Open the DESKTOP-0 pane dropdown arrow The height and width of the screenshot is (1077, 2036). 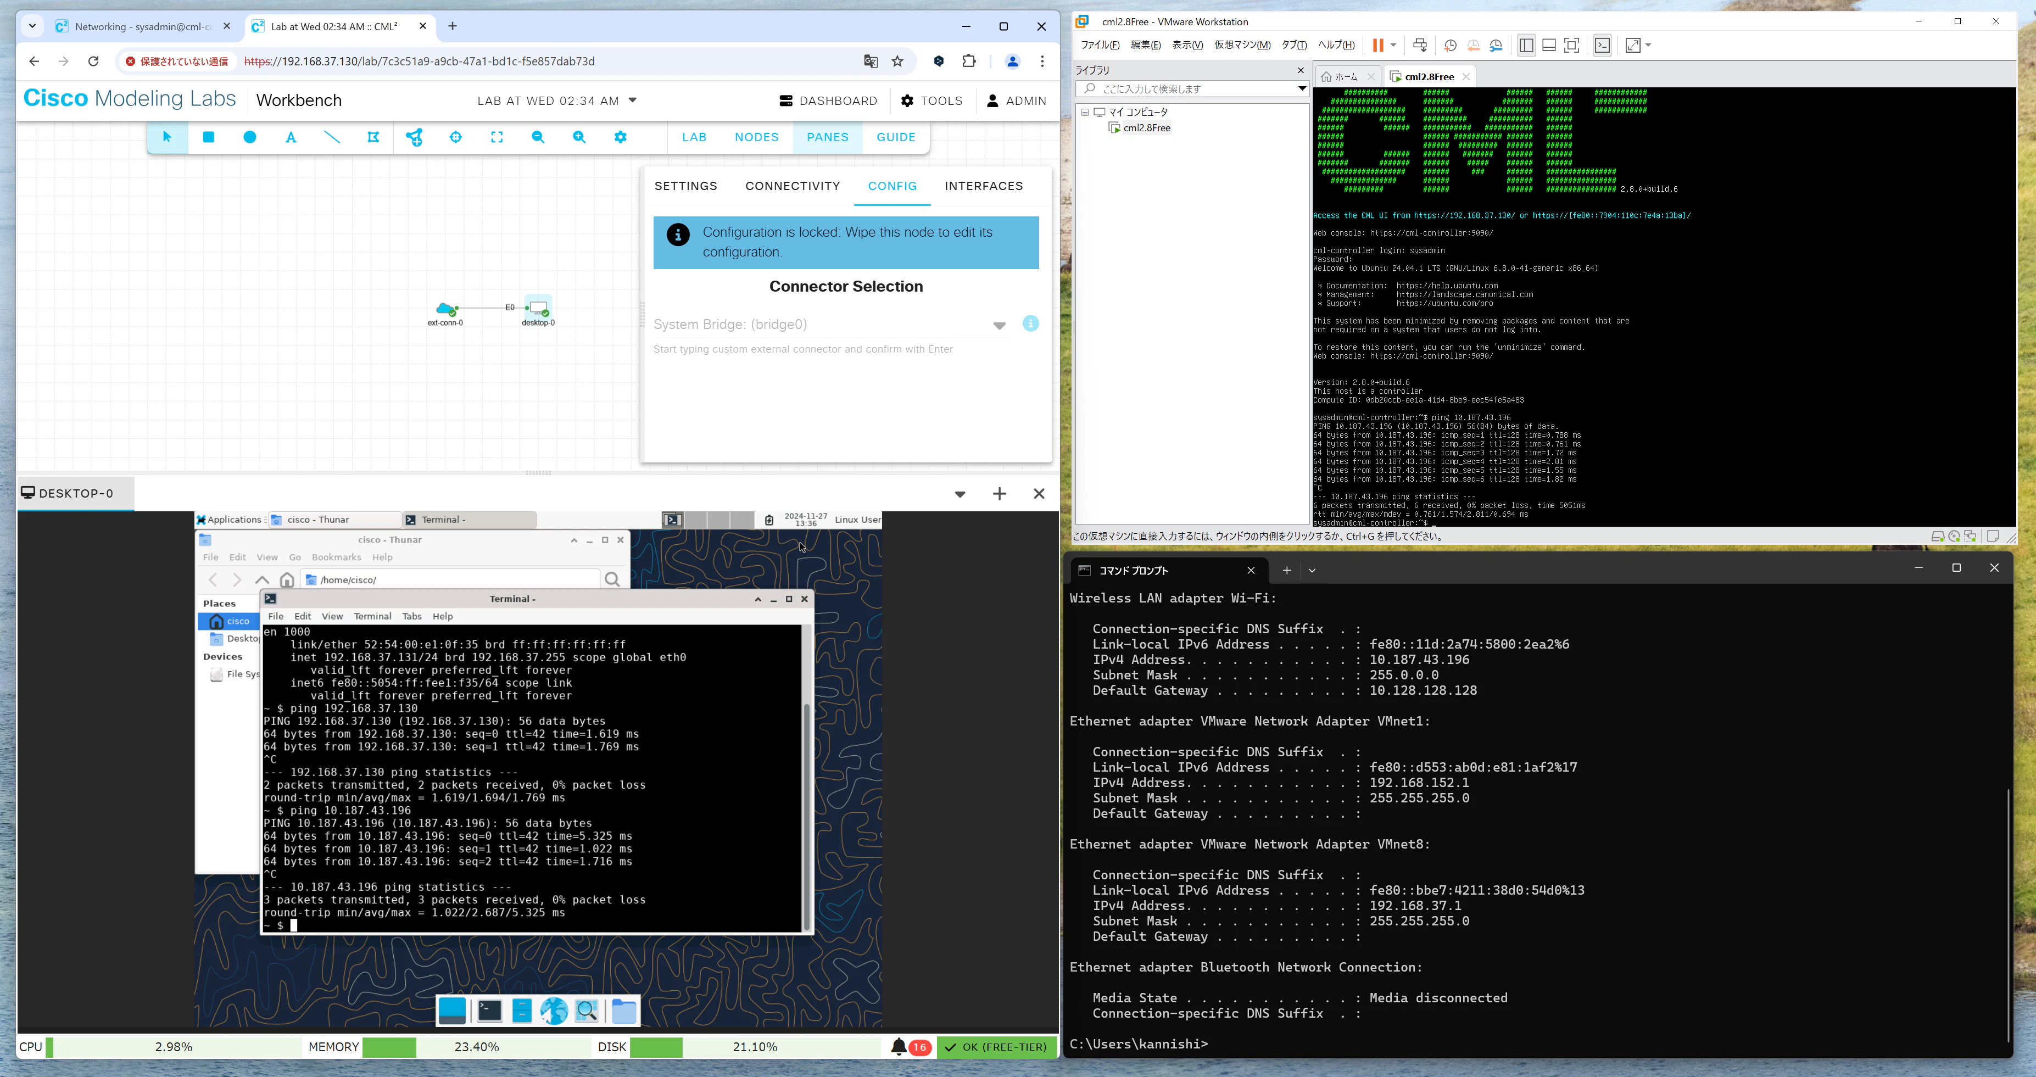click(x=960, y=495)
